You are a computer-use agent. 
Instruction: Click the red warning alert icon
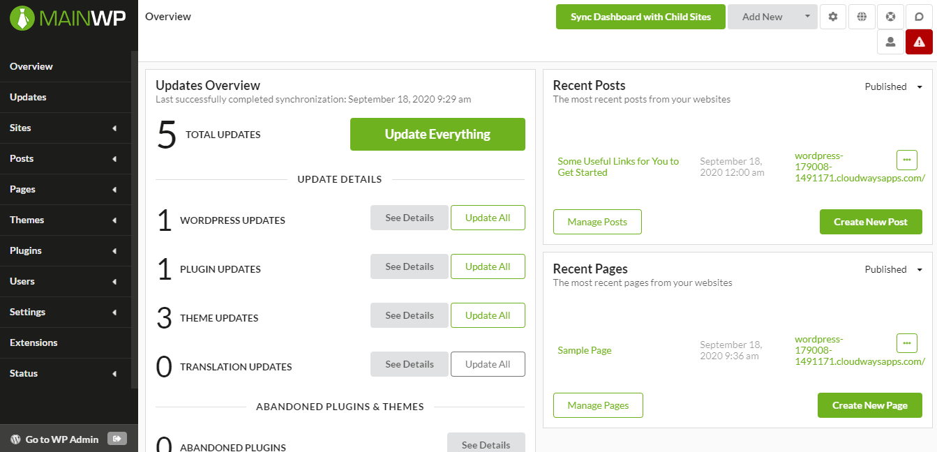click(919, 42)
